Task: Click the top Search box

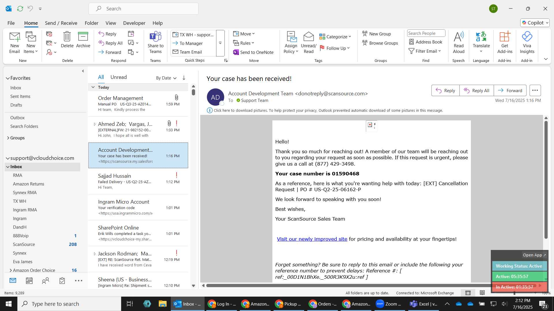Action: coord(143,9)
